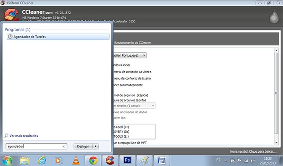283x166 pixels.
Task: Launch Adobe Photoshop from the taskbar
Action: 127,160
